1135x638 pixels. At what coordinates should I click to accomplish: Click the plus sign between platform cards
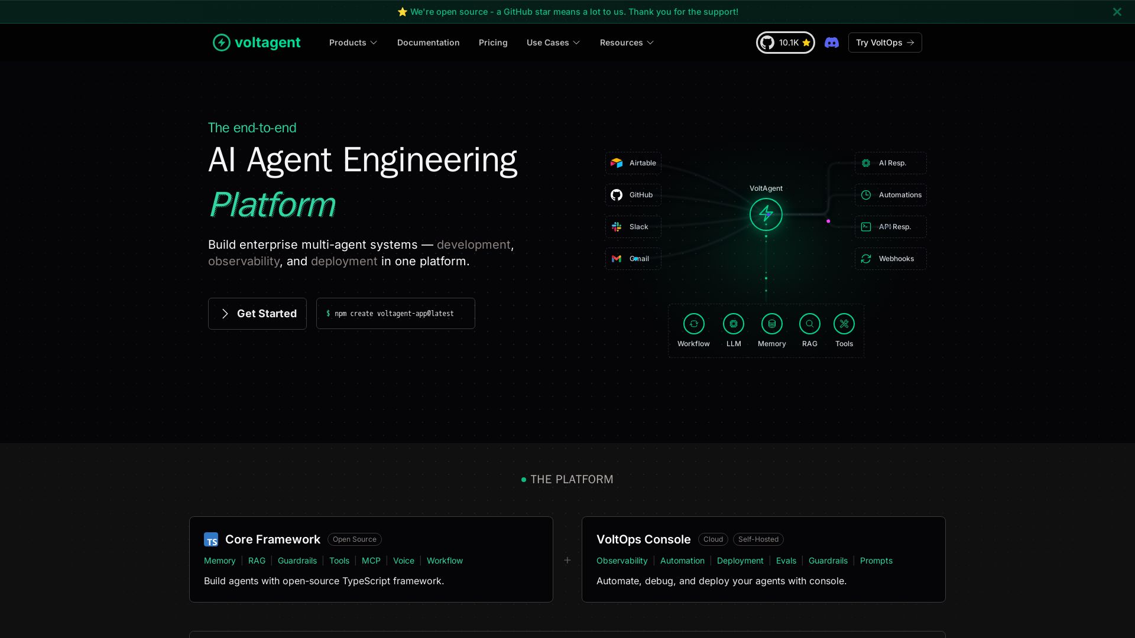567,560
